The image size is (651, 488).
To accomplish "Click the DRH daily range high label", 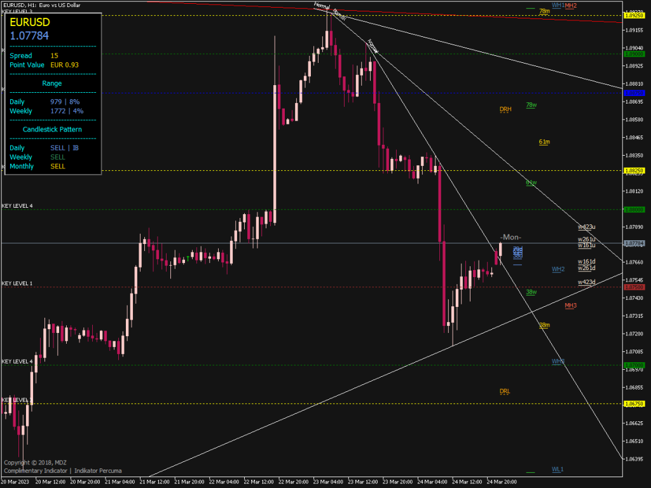I will coord(505,109).
